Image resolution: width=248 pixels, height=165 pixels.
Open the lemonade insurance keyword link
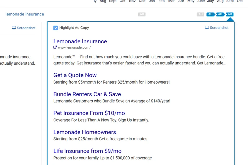pos(25,14)
